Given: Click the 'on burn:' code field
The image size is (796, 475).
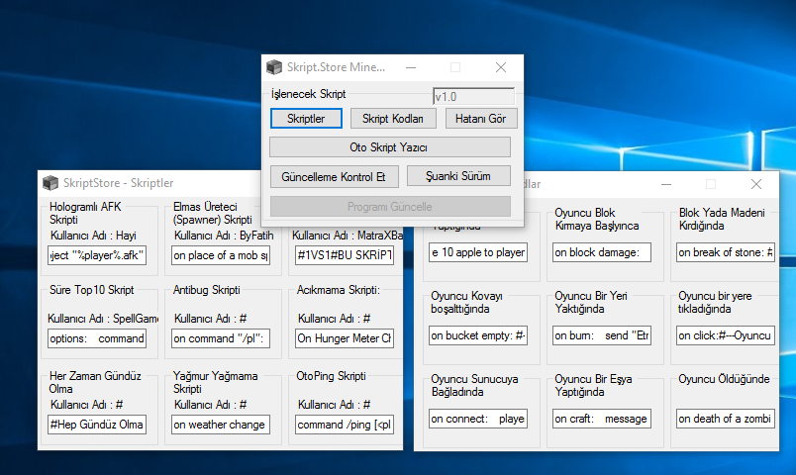Looking at the screenshot, I should point(602,335).
